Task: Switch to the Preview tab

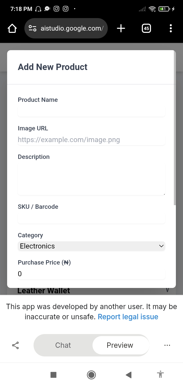Action: [x=120, y=345]
